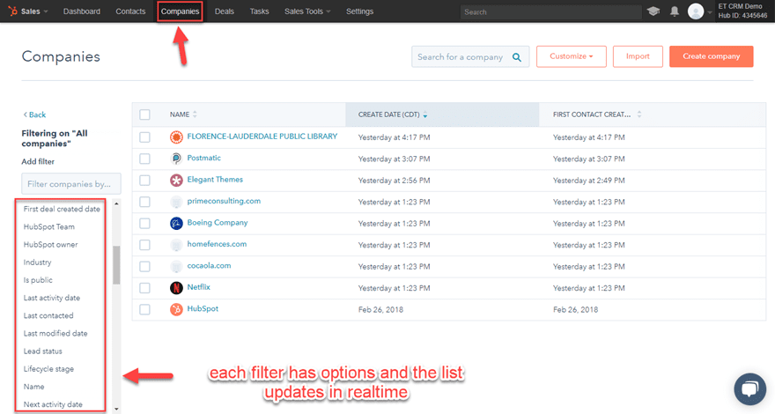Go Back from the filter panel
The image size is (775, 414).
pyautogui.click(x=34, y=115)
